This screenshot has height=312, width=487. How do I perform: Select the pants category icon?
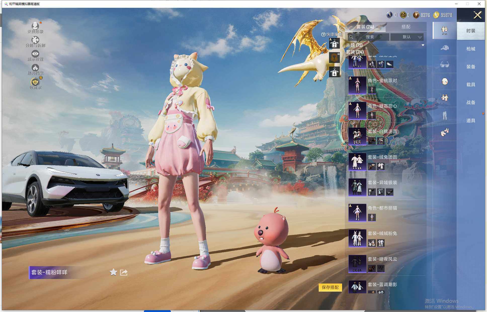click(x=444, y=115)
